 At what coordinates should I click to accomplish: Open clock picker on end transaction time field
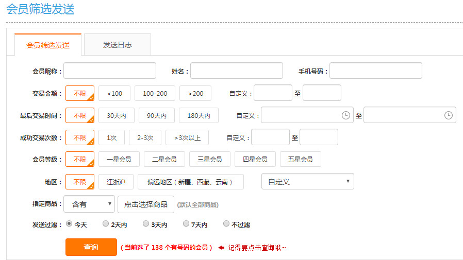(448, 115)
